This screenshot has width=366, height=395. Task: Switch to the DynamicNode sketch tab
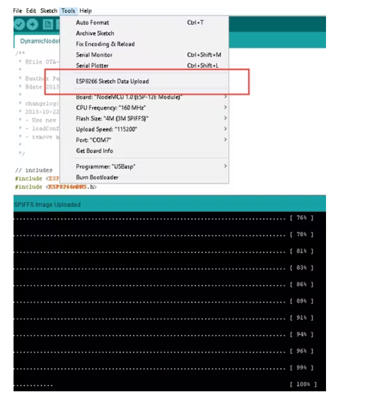pyautogui.click(x=38, y=41)
